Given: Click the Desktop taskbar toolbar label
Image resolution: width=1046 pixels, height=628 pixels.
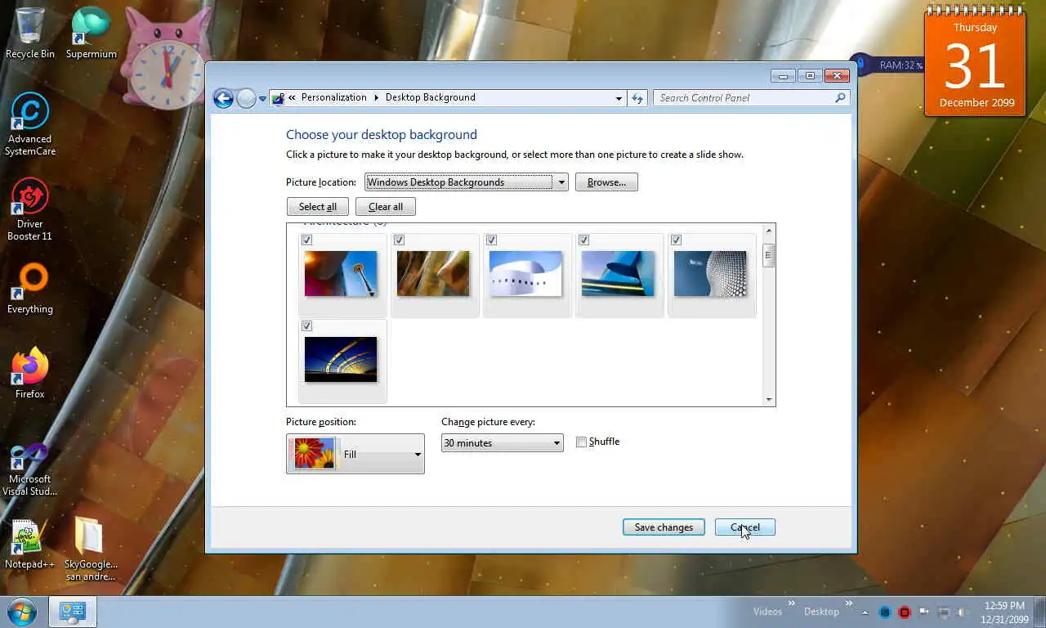Looking at the screenshot, I should pos(821,612).
